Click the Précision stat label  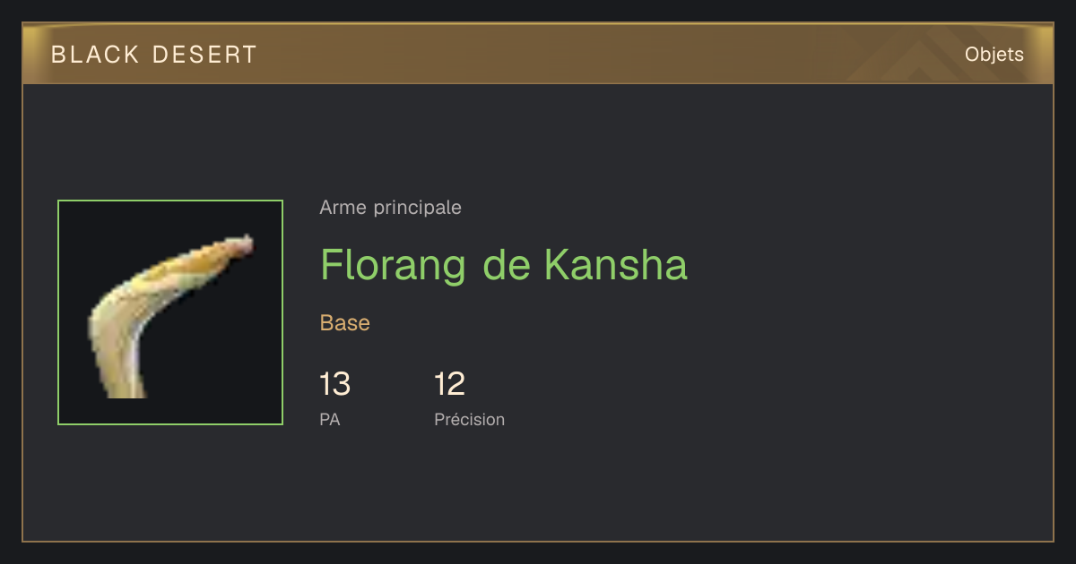(469, 419)
